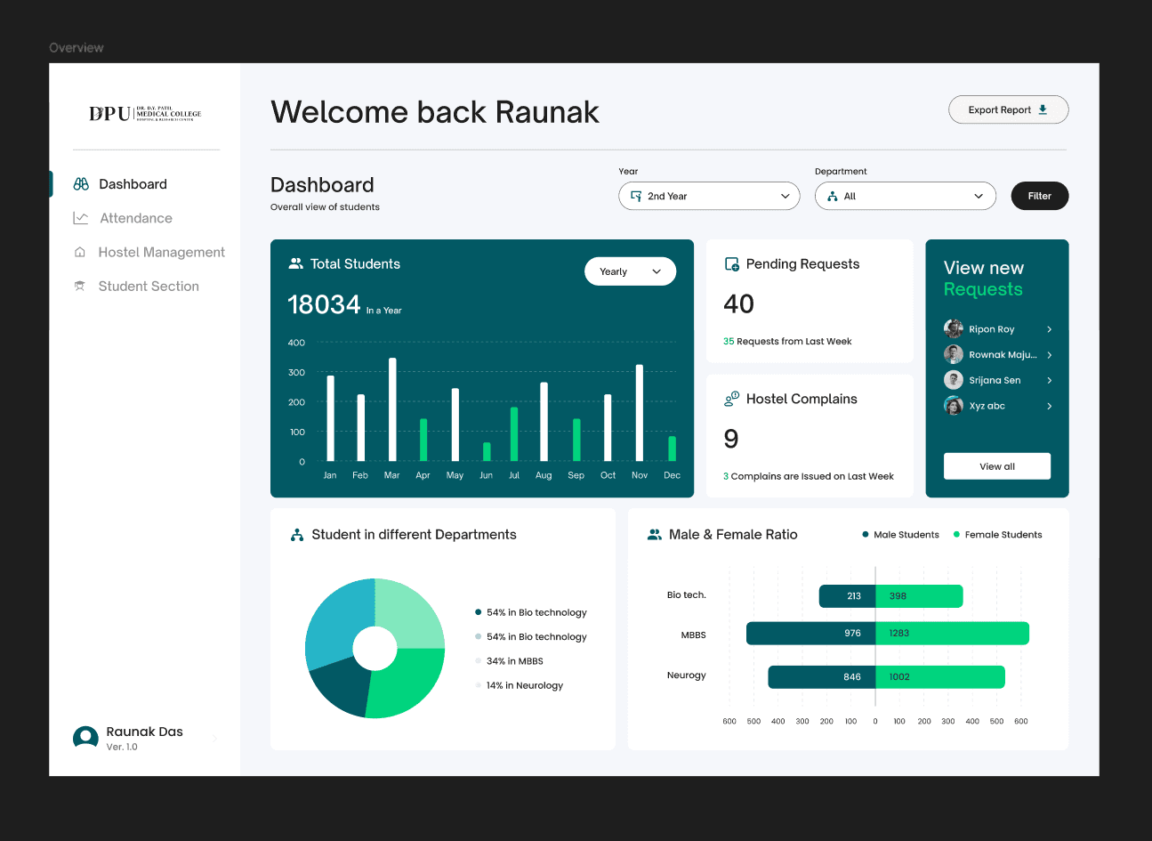The height and width of the screenshot is (841, 1152).
Task: Click the MBBS male bar showing 976
Action: pos(810,634)
